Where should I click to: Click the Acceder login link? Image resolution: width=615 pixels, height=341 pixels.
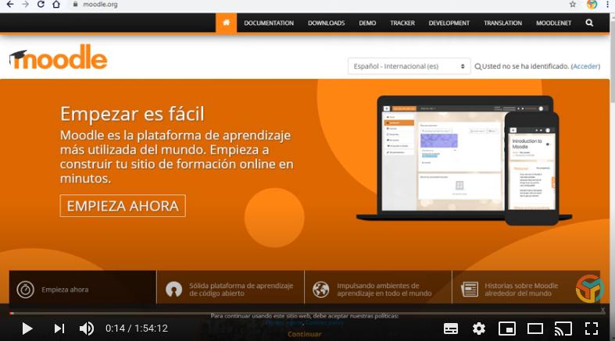pyautogui.click(x=585, y=66)
